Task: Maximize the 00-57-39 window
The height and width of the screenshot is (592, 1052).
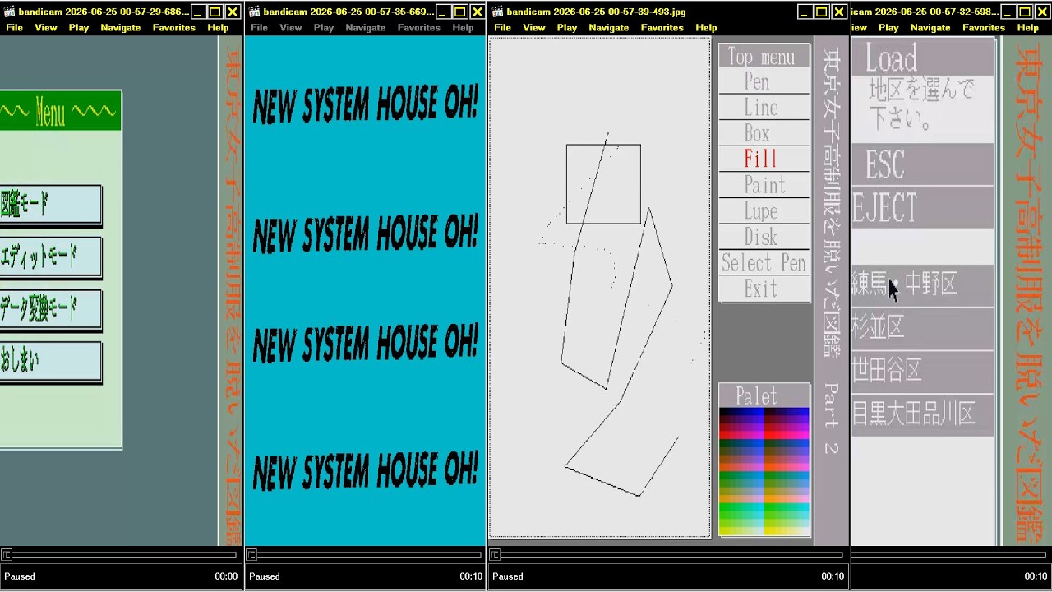Action: (x=821, y=12)
